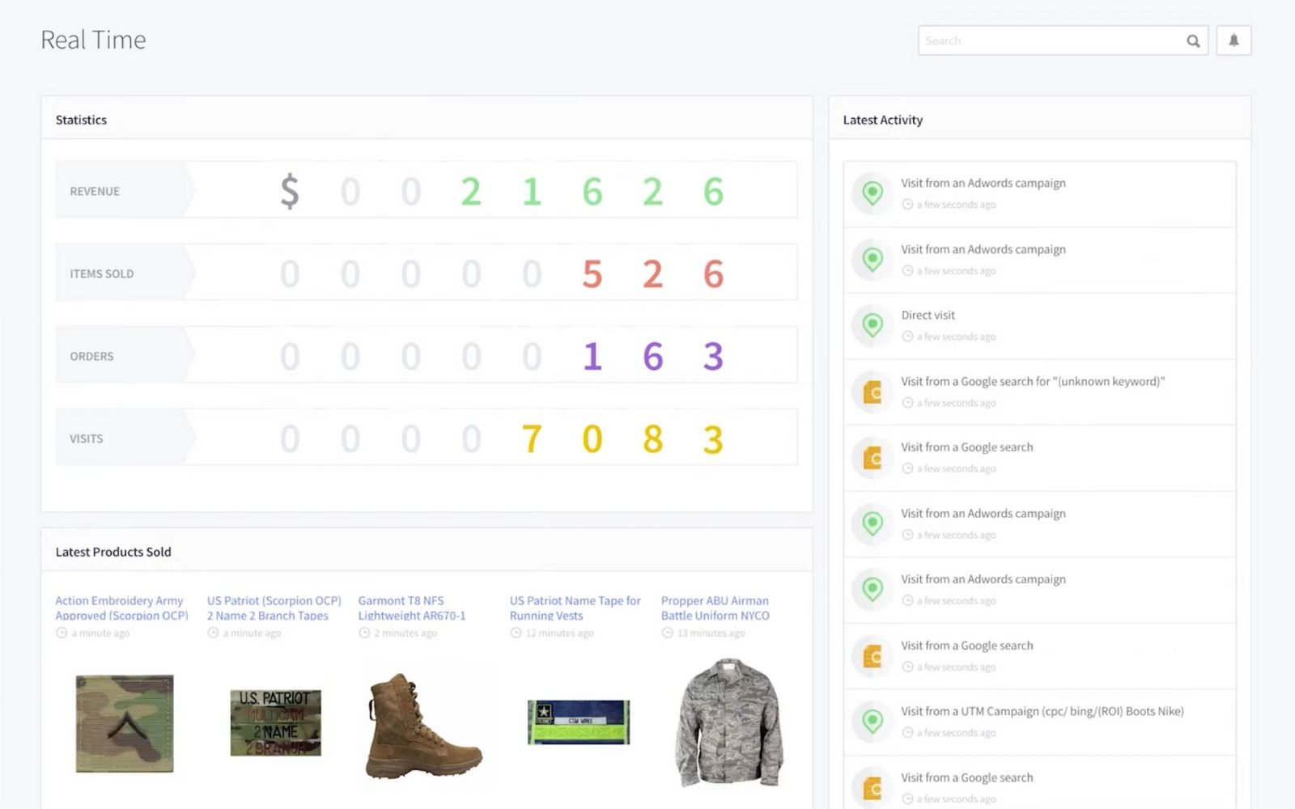1295x809 pixels.
Task: Select the Visits statistics row label
Action: click(86, 438)
